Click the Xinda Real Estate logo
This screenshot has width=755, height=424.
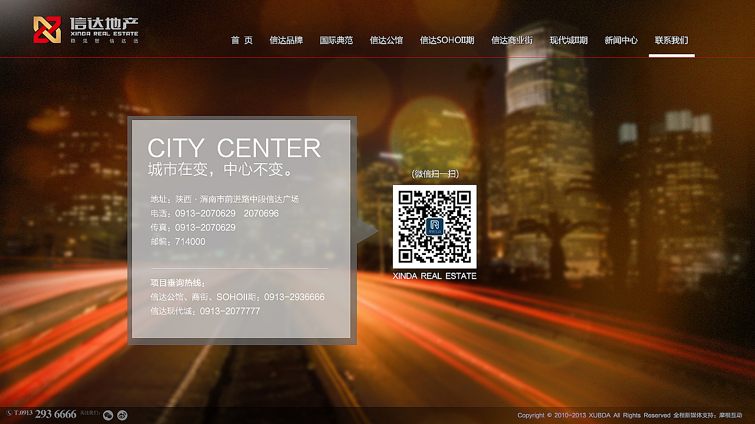pos(86,29)
